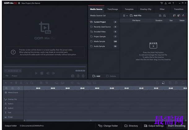
Task: Expand the list view mode dropdown
Action: click(x=125, y=16)
